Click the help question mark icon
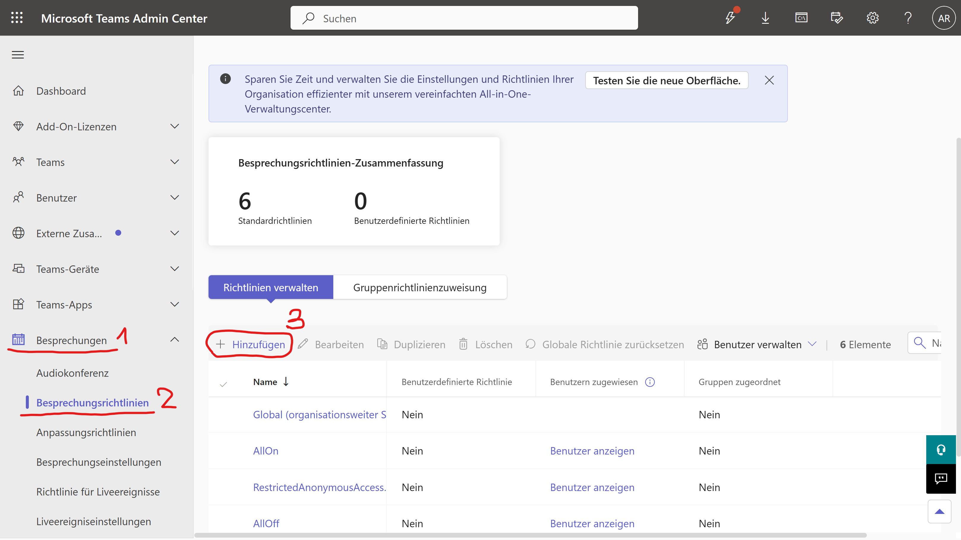 coord(908,18)
